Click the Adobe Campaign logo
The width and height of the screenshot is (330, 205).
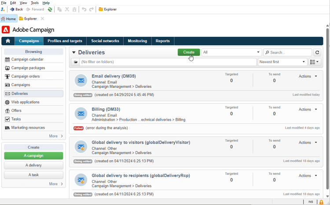pos(6,30)
